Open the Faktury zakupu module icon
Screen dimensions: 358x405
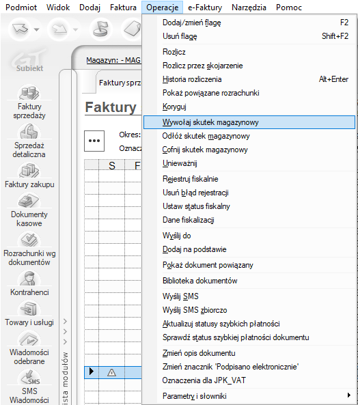tap(29, 171)
